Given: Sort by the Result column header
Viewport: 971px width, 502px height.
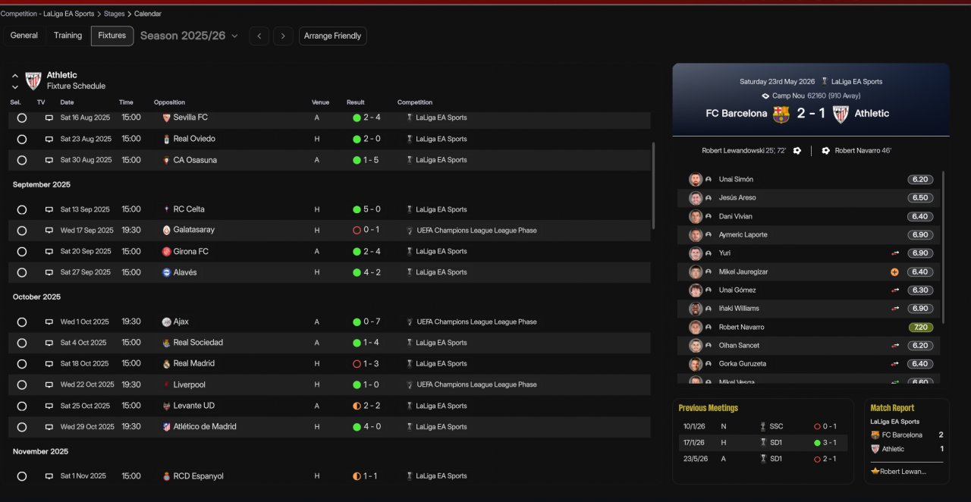Looking at the screenshot, I should [x=356, y=102].
